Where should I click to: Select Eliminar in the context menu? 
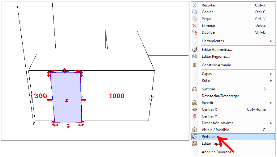233,26
